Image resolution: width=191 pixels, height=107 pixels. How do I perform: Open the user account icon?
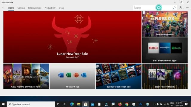click(181, 8)
